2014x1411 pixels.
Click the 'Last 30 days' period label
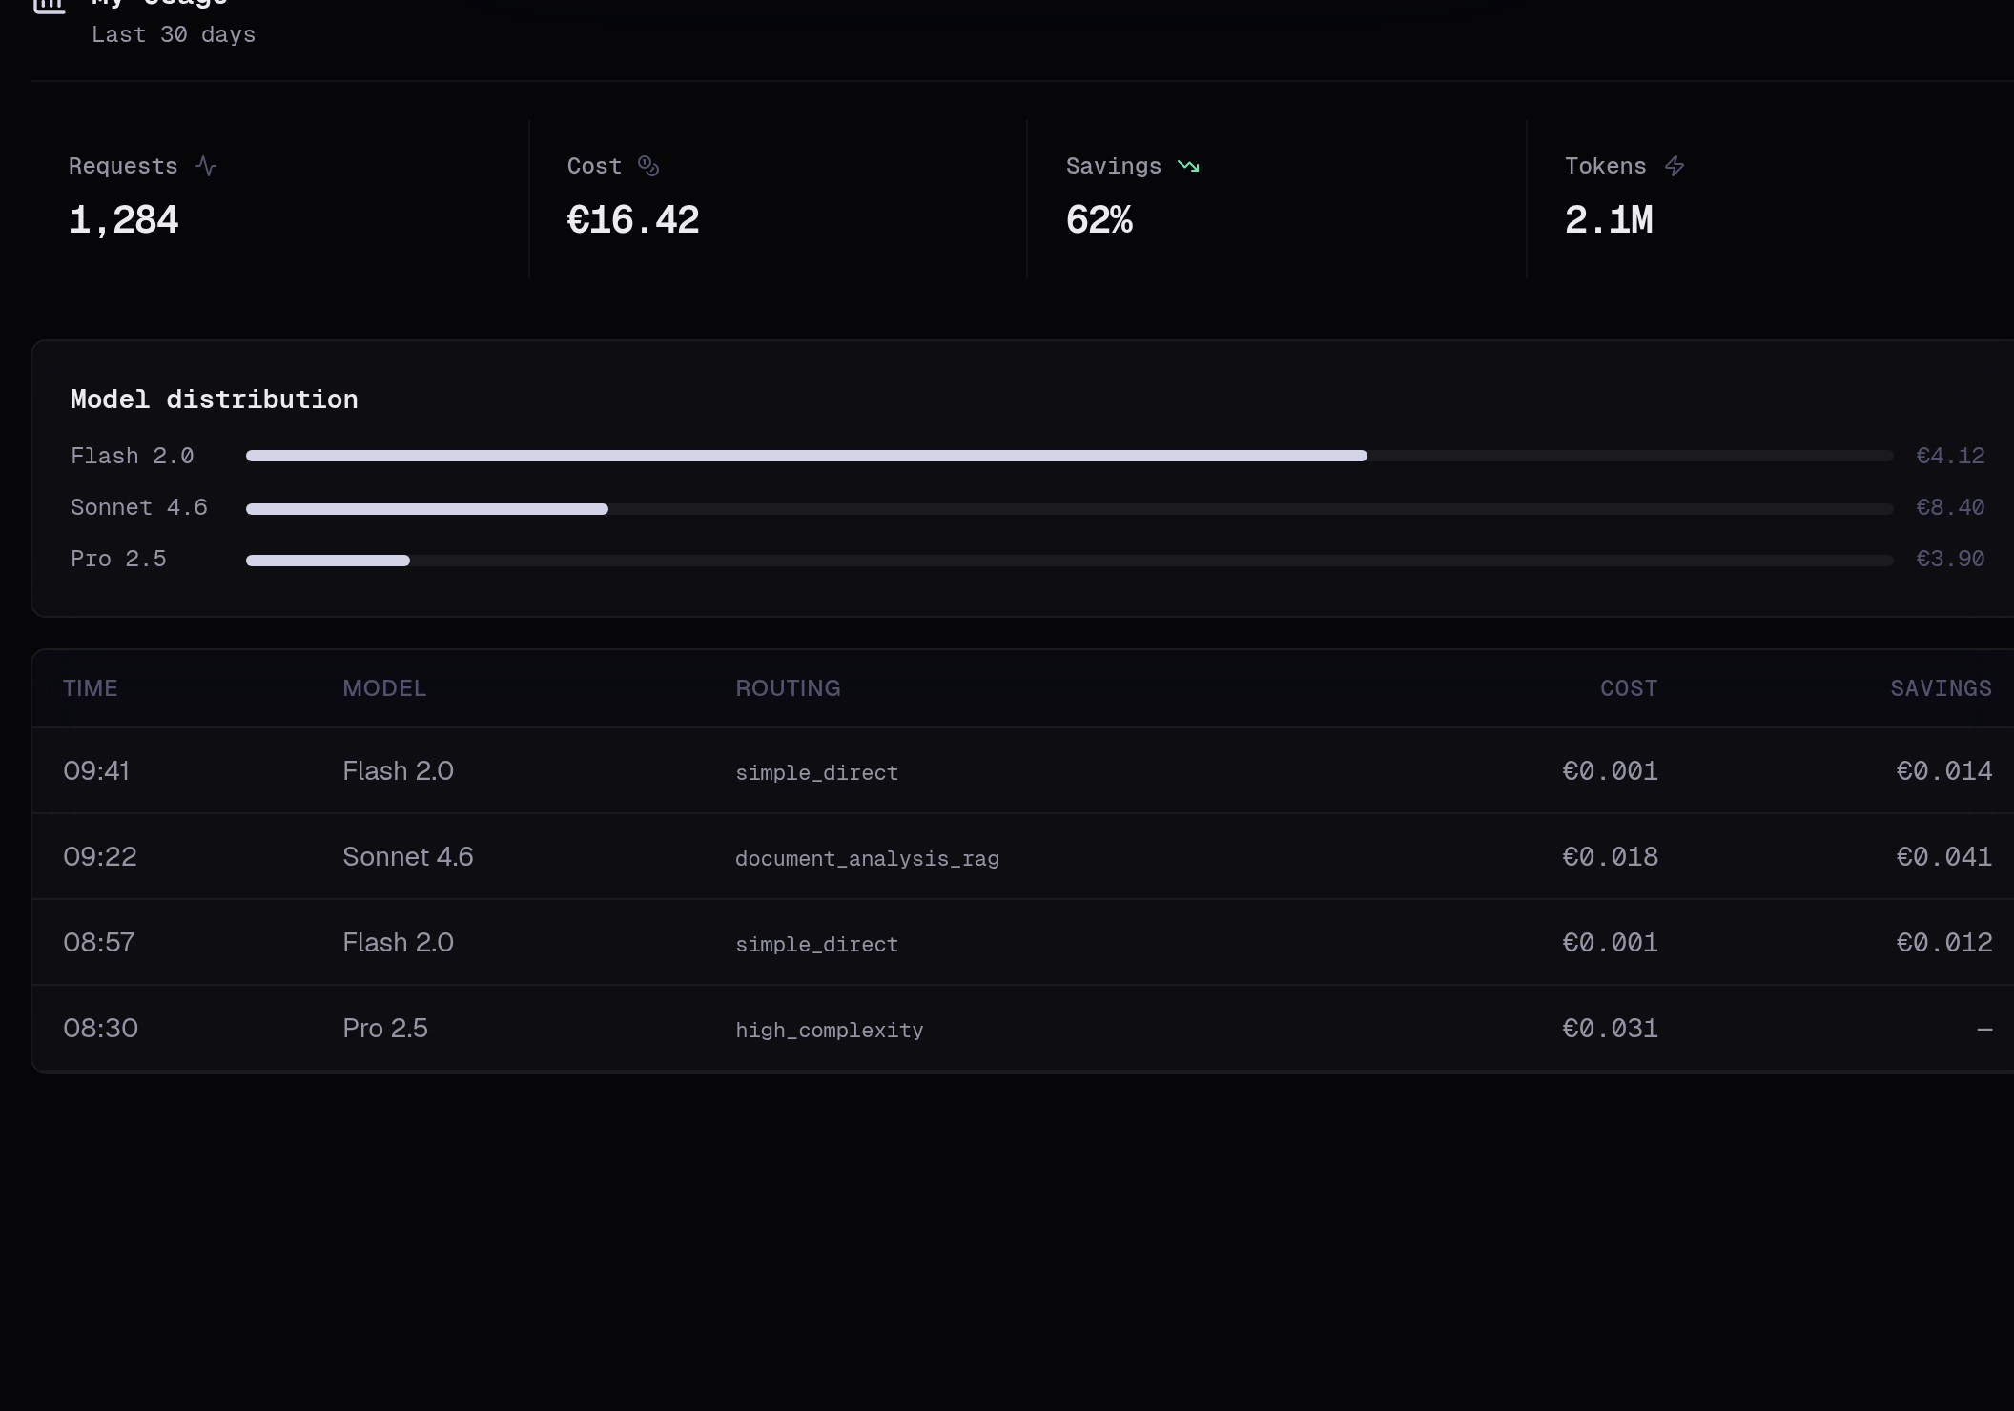coord(174,35)
